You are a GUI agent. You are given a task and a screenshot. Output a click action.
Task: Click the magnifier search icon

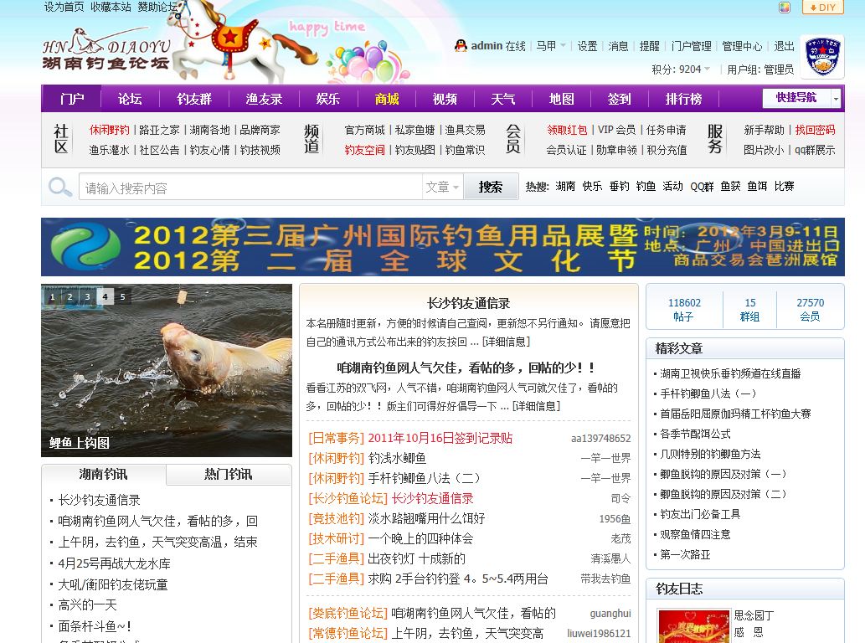tap(60, 187)
